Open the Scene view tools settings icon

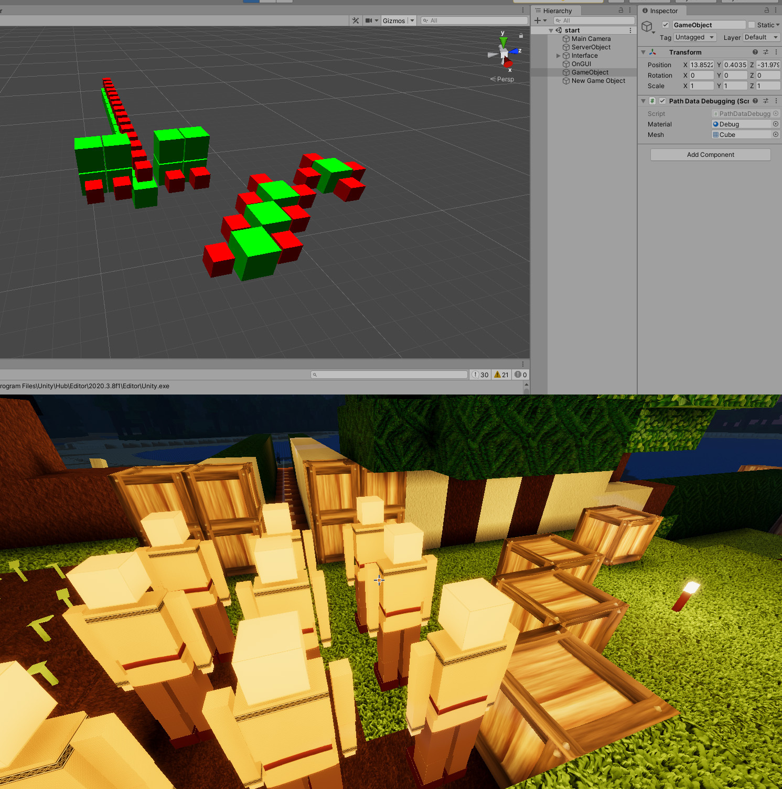356,20
